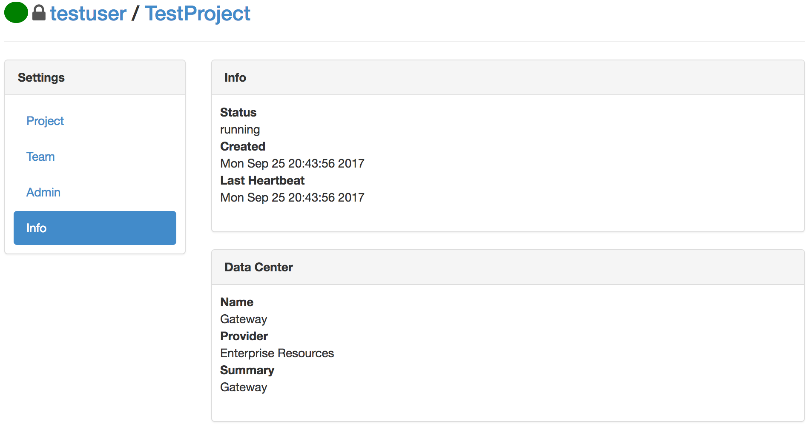Viewport: 810px width, 427px height.
Task: Click the running status value
Action: pos(240,130)
